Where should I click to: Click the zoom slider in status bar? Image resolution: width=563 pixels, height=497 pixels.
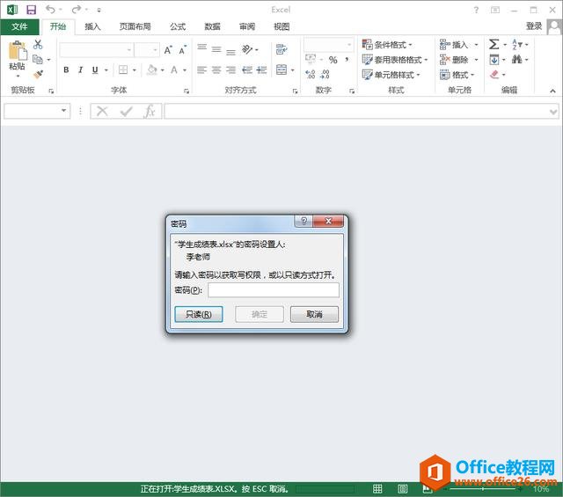pos(488,488)
